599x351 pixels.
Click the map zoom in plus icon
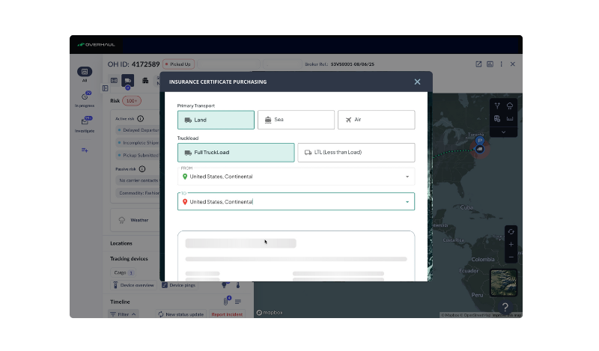pyautogui.click(x=511, y=245)
